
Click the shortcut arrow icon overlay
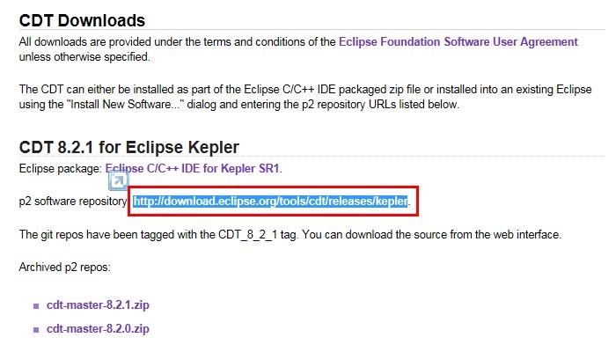click(118, 181)
